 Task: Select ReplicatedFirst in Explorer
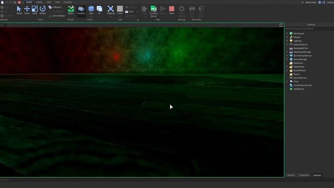[x=301, y=48]
